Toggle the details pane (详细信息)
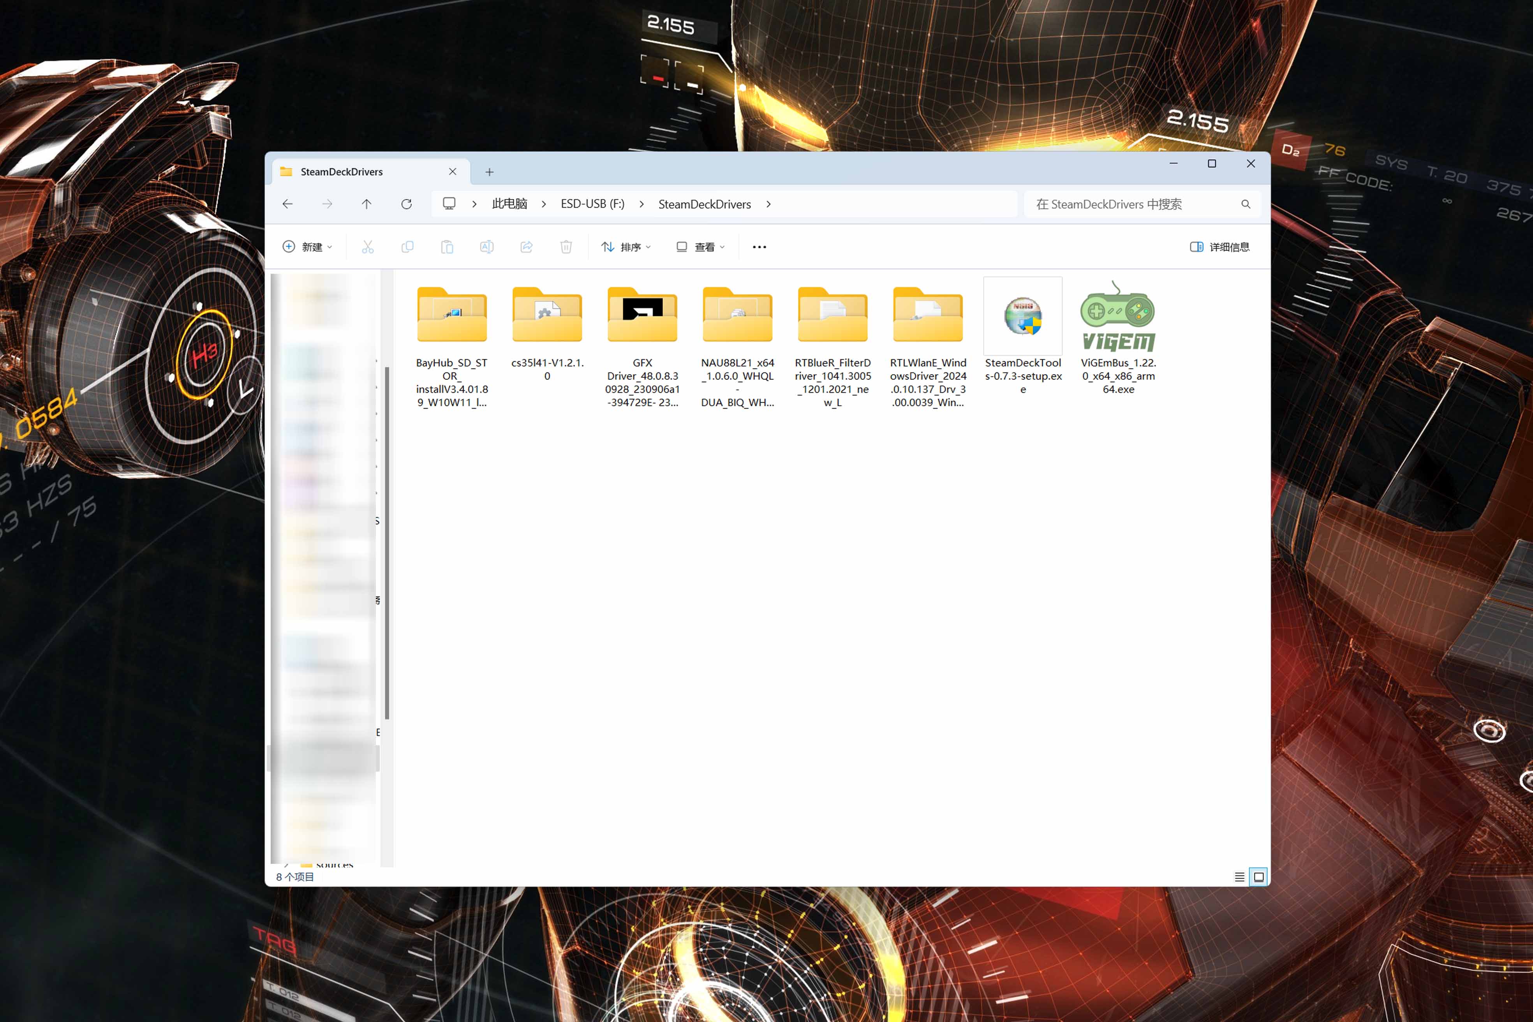Image resolution: width=1533 pixels, height=1022 pixels. [x=1219, y=247]
